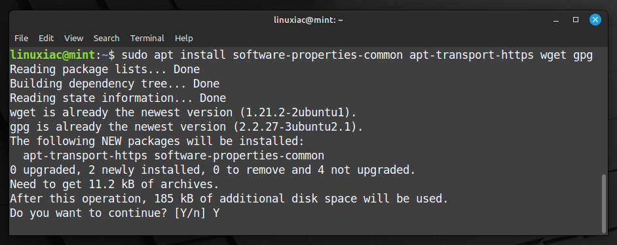Screen dimensions: 617x245
Task: Open the Search menu
Action: [x=106, y=38]
